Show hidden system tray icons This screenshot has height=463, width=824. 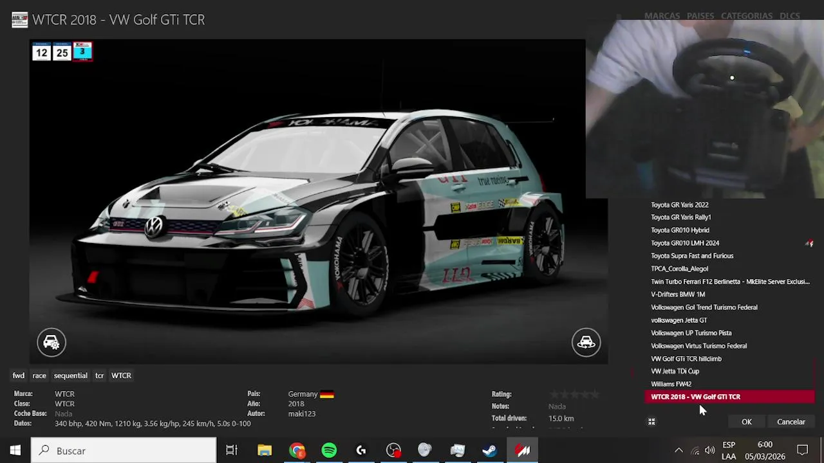pos(679,451)
